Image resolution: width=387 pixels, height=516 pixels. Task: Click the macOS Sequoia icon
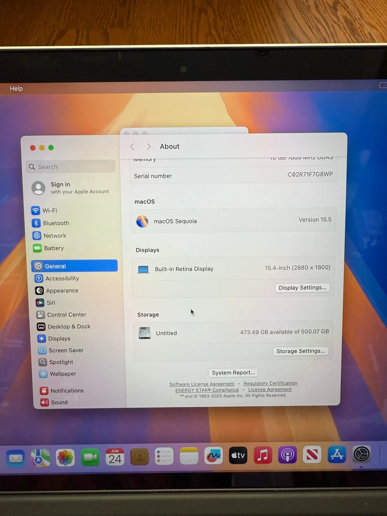[x=142, y=221]
